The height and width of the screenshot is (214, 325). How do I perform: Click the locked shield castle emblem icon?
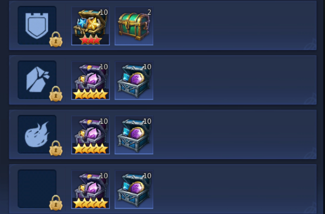[37, 25]
